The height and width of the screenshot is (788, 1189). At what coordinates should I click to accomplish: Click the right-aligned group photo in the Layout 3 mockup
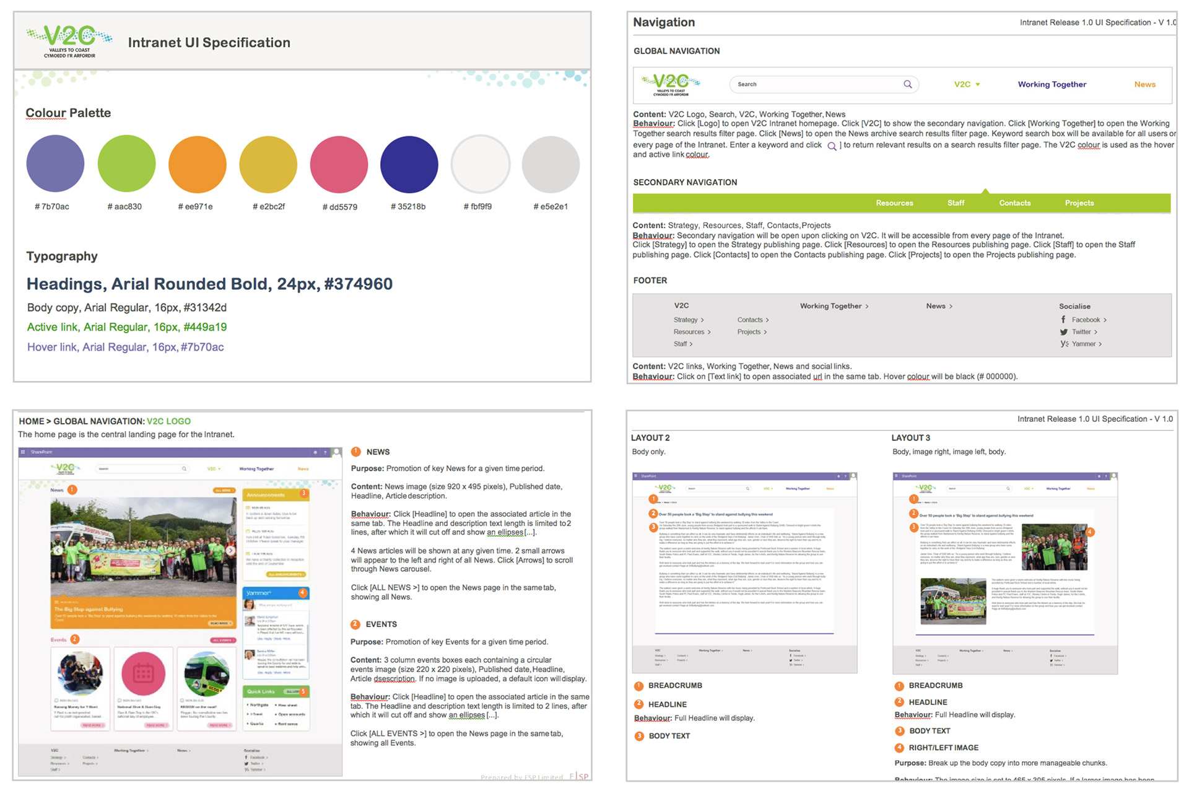1053,547
